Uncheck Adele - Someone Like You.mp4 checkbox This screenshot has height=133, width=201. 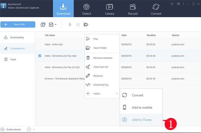[x=40, y=56]
